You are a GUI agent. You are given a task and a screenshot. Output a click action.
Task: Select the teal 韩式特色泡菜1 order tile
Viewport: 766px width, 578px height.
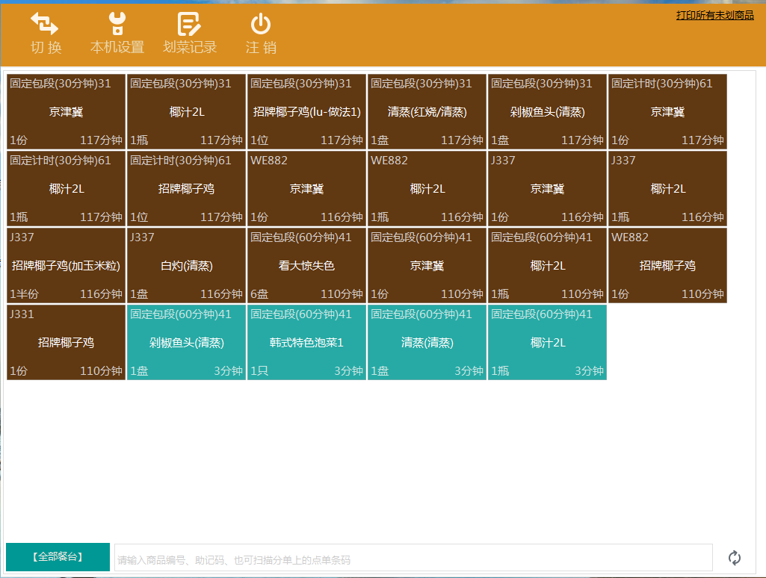[x=306, y=343]
